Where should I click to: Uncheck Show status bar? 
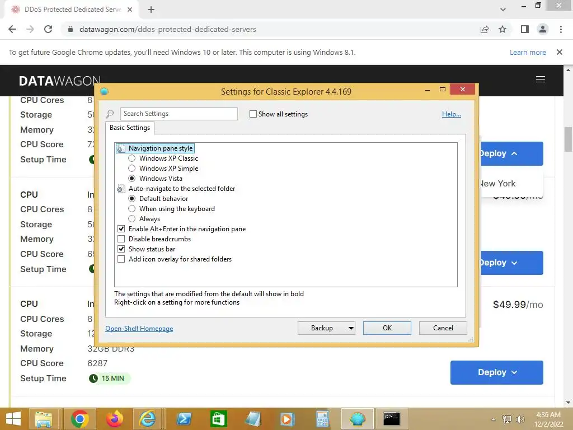121,249
